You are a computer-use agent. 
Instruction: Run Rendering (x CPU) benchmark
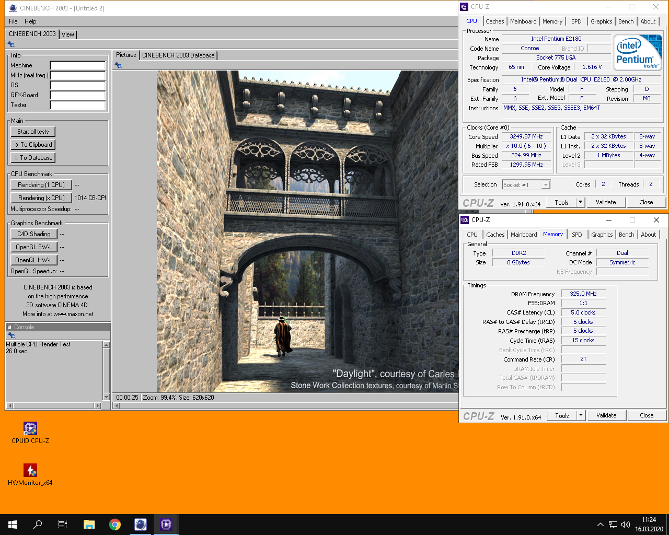41,198
